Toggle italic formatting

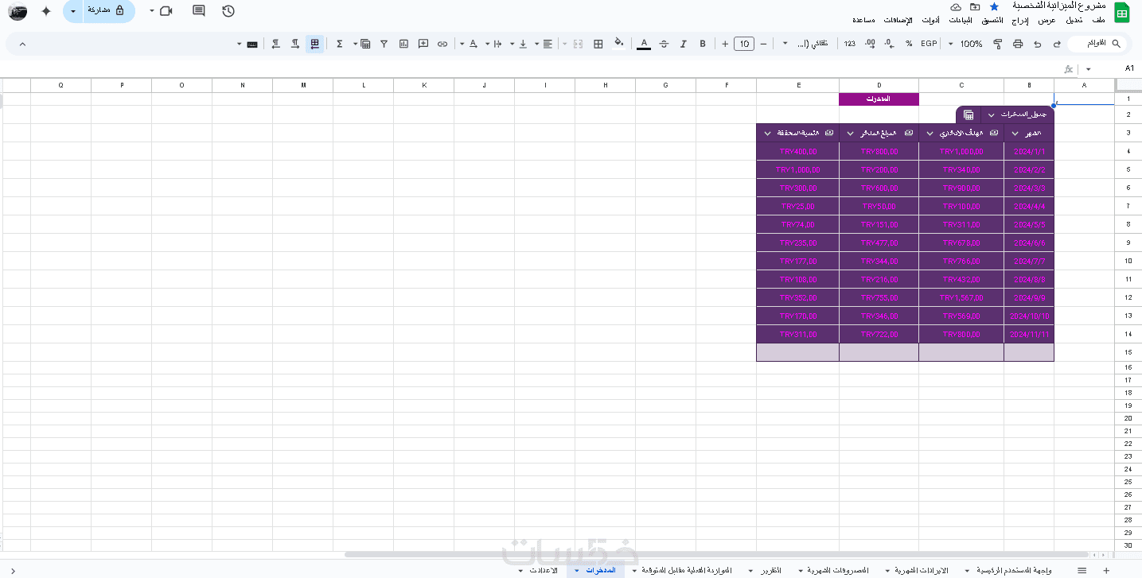pyautogui.click(x=683, y=44)
